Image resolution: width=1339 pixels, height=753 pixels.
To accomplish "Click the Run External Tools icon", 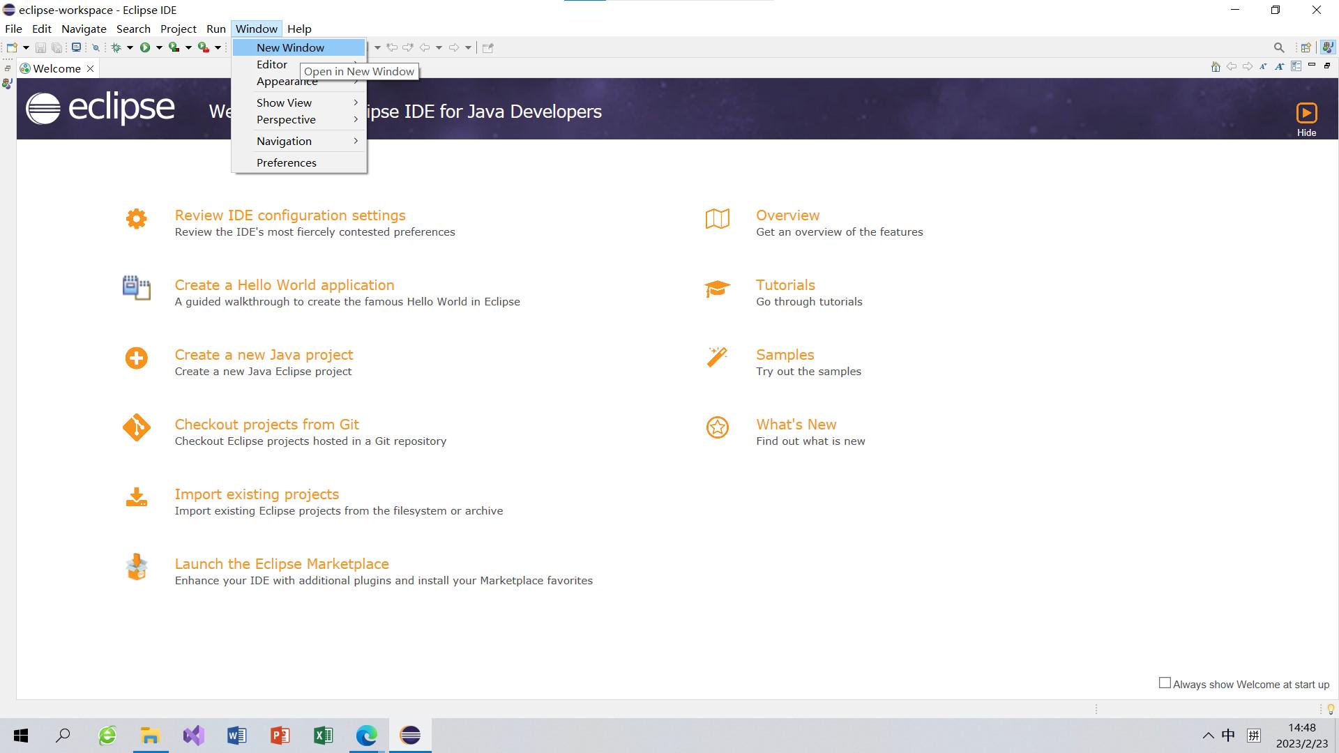I will (x=204, y=47).
